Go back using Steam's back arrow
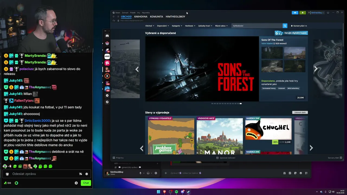The width and height of the screenshot is (347, 195). [114, 17]
